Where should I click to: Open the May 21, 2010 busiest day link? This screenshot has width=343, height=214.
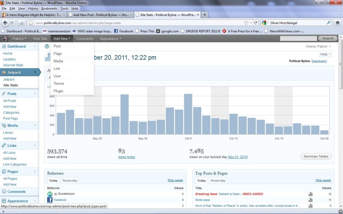(x=238, y=157)
